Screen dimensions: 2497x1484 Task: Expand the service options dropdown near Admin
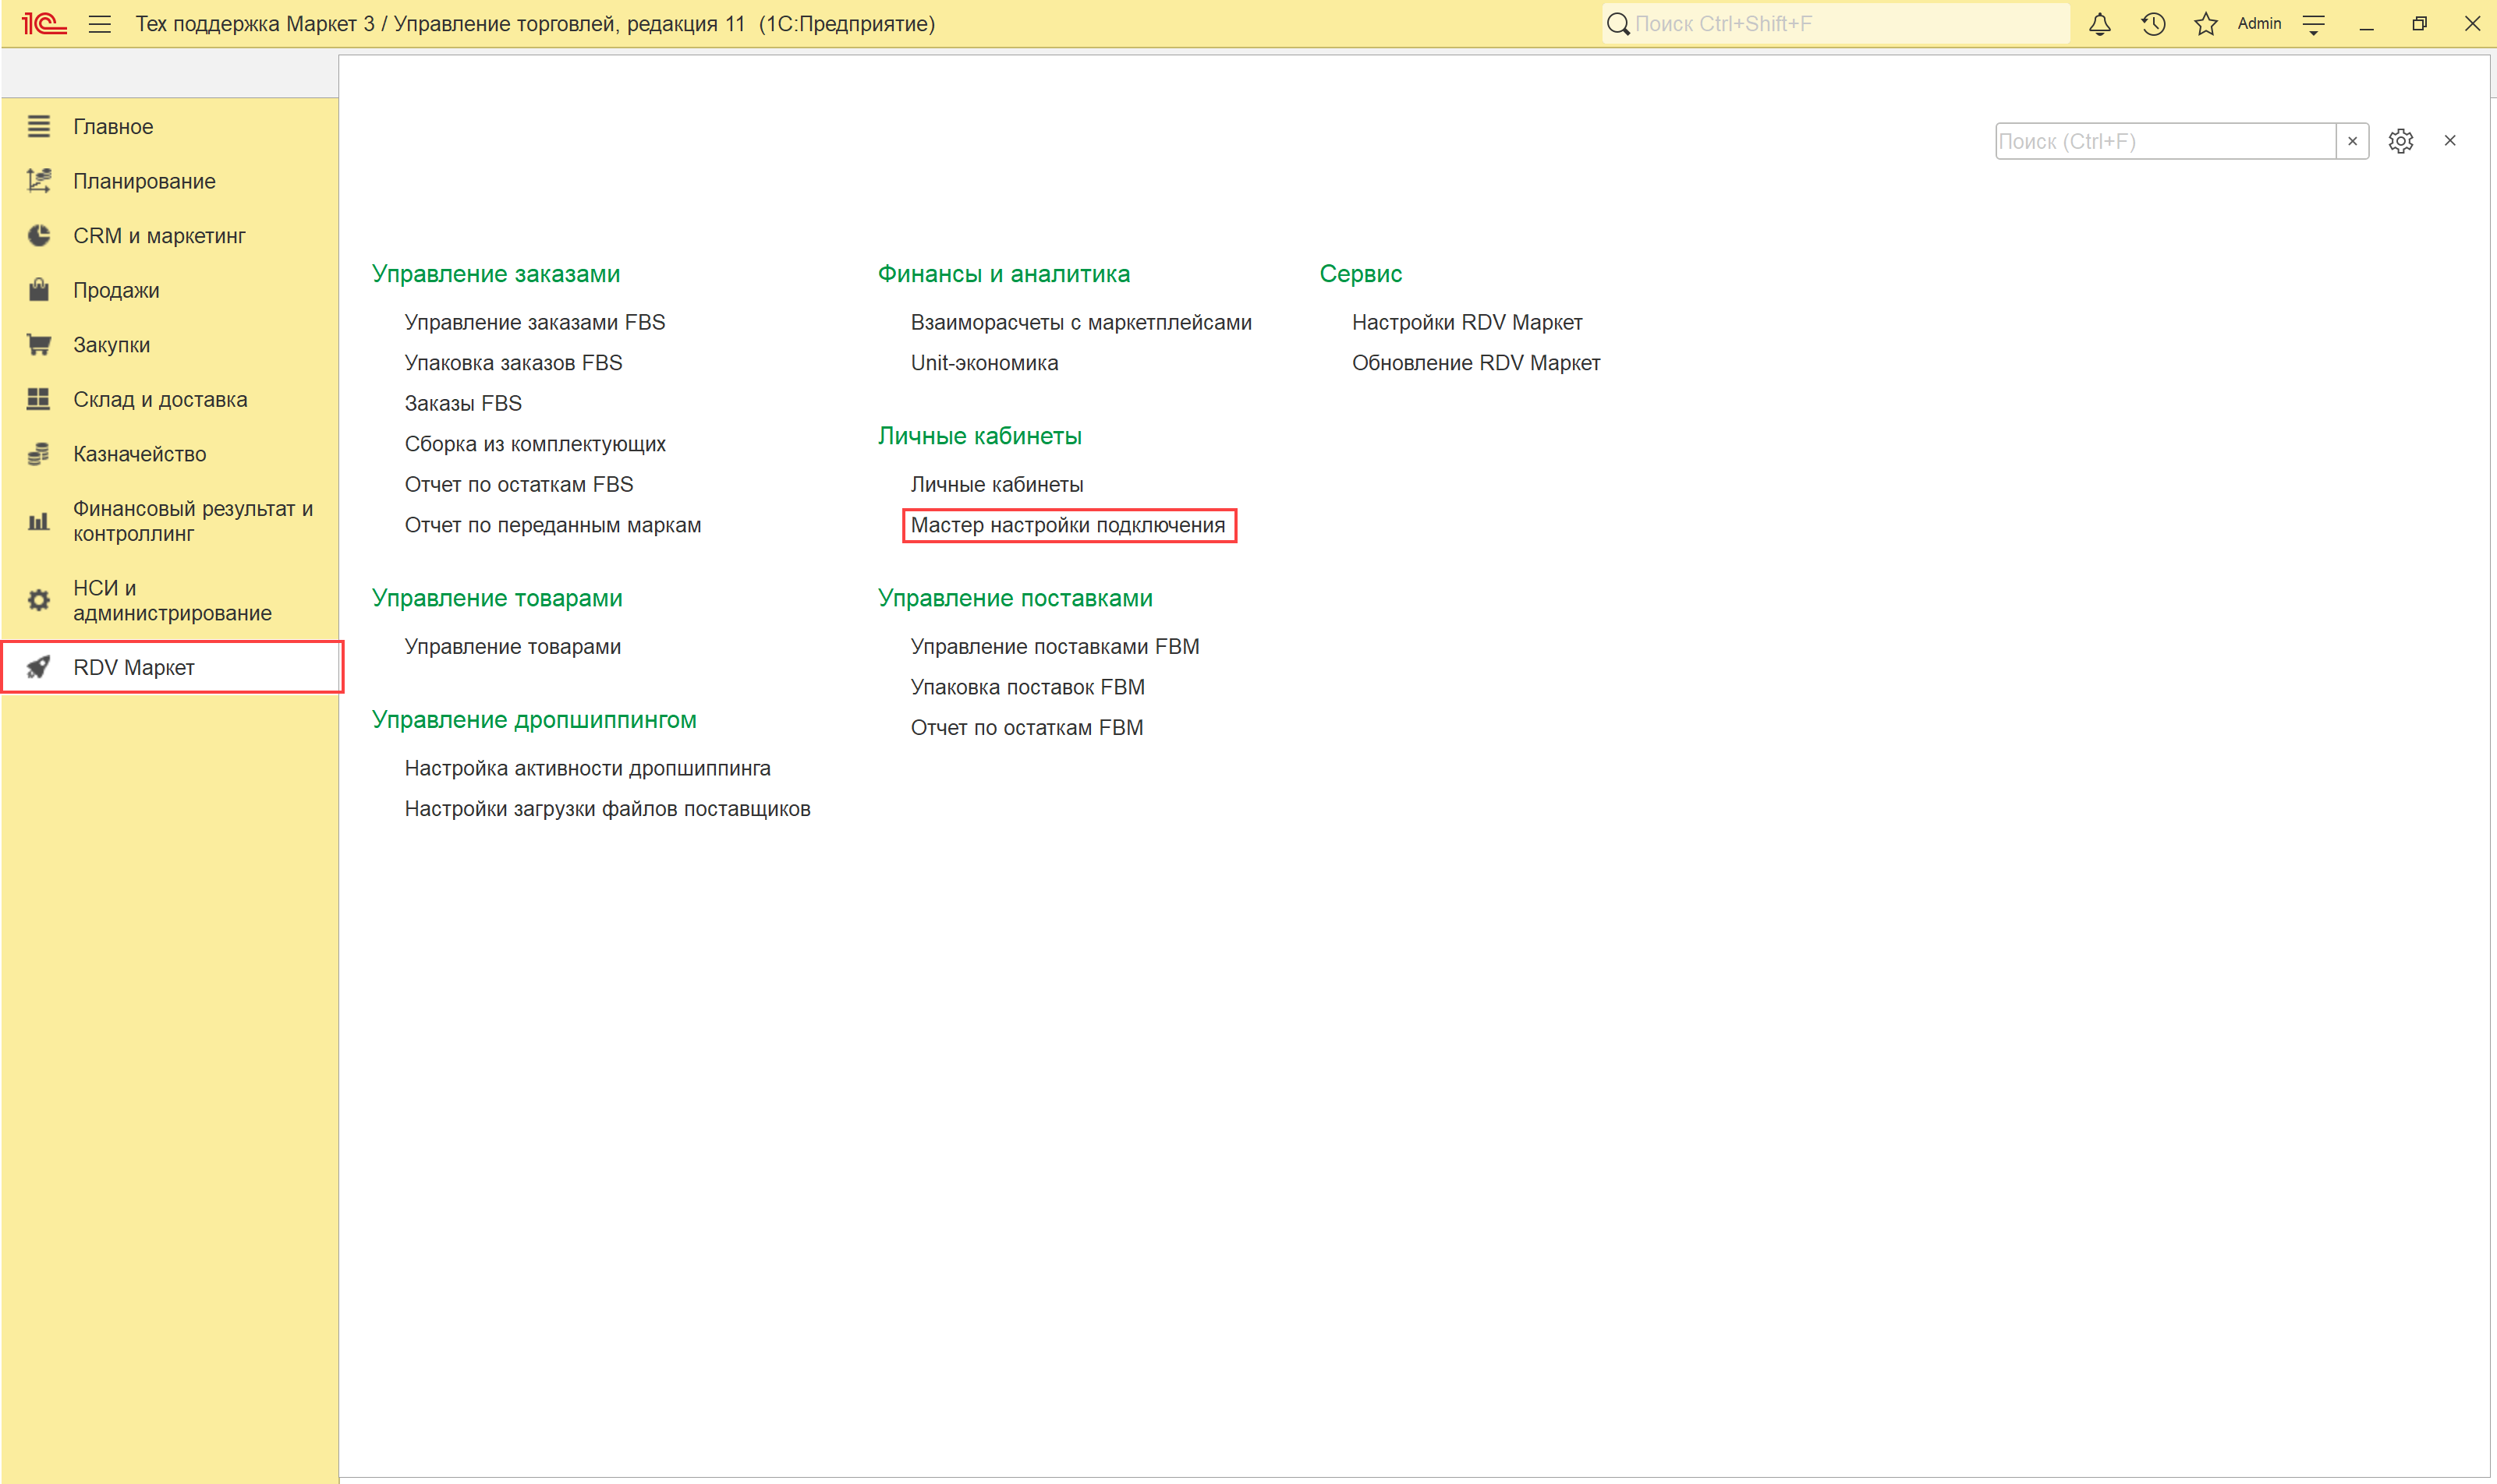click(2313, 24)
